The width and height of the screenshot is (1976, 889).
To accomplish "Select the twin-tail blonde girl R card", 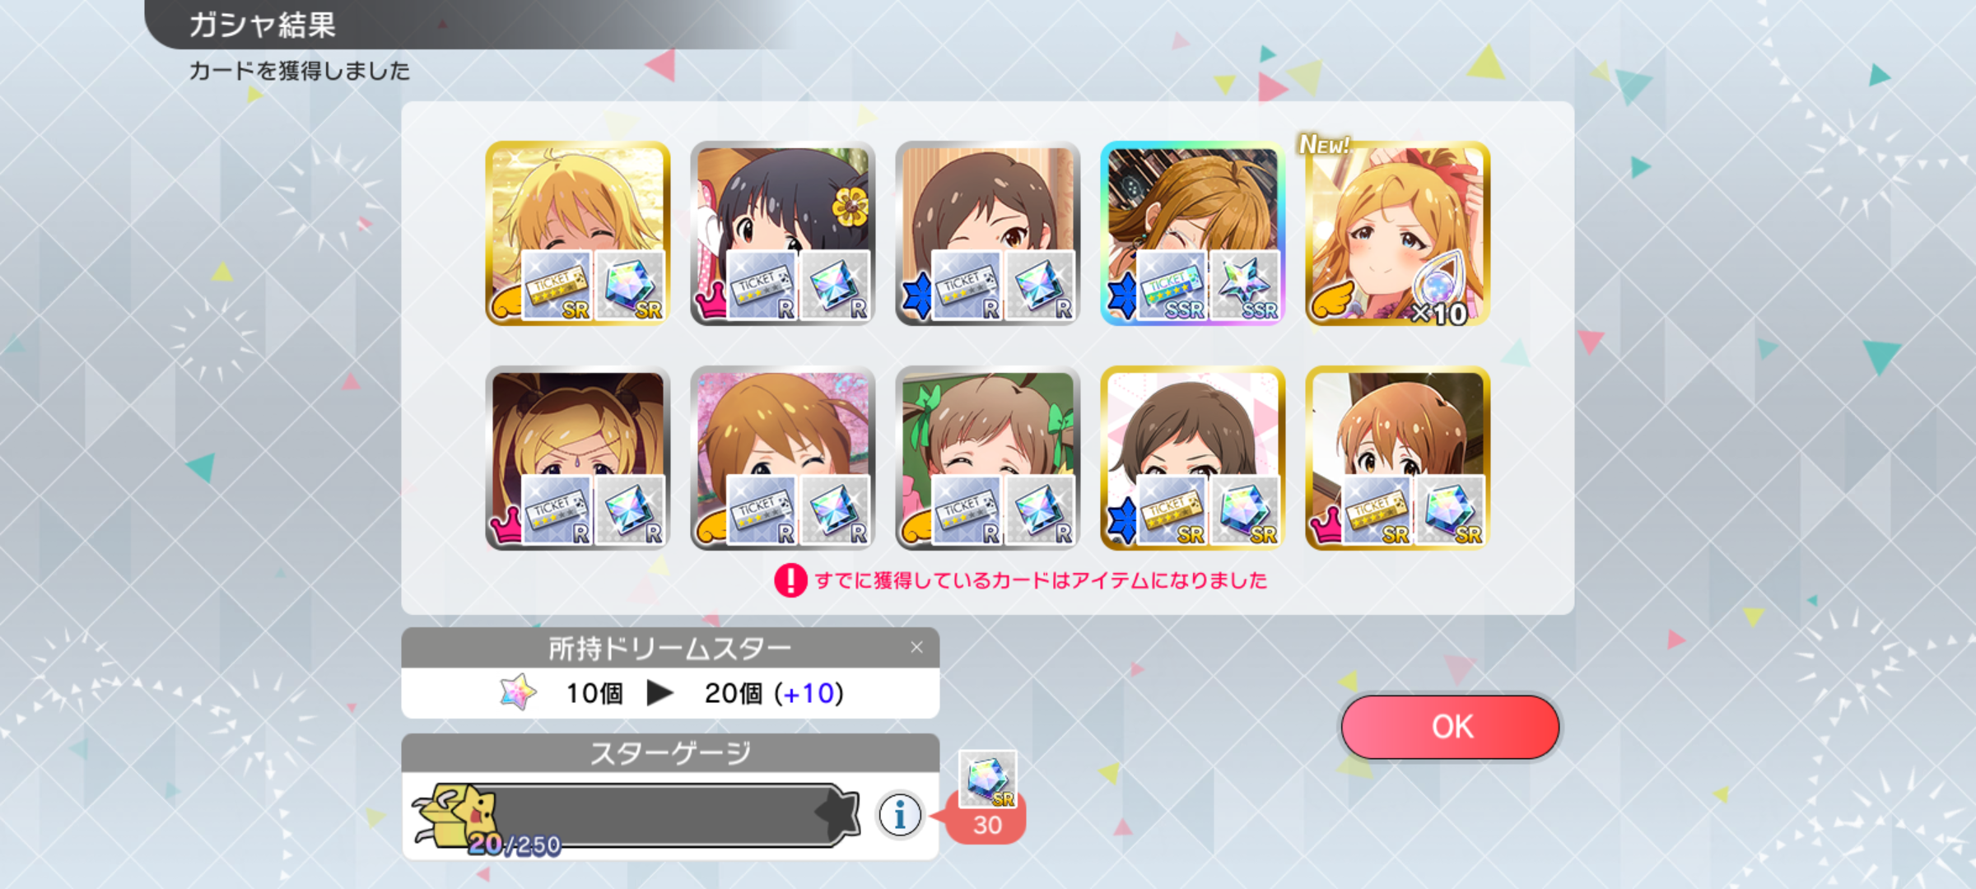I will [x=577, y=458].
